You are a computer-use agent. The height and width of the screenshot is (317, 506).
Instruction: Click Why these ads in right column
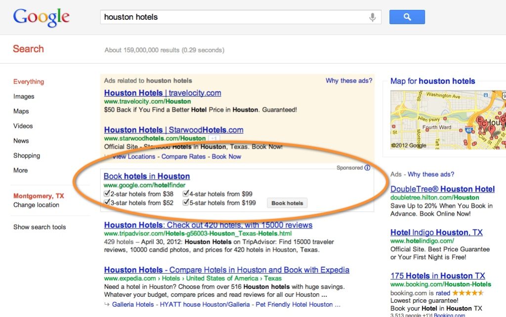(x=431, y=174)
